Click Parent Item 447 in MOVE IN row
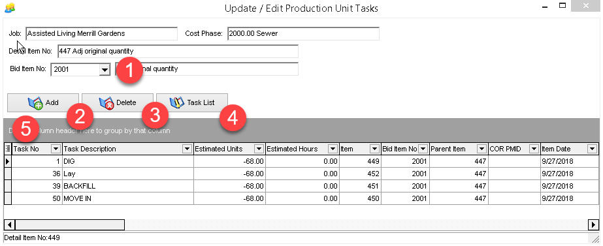Viewport: 603px width, 246px height. pyautogui.click(x=459, y=199)
